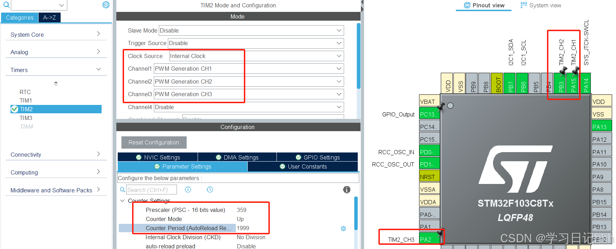Open the top search combo box dropdown
The image size is (616, 249).
61,5
